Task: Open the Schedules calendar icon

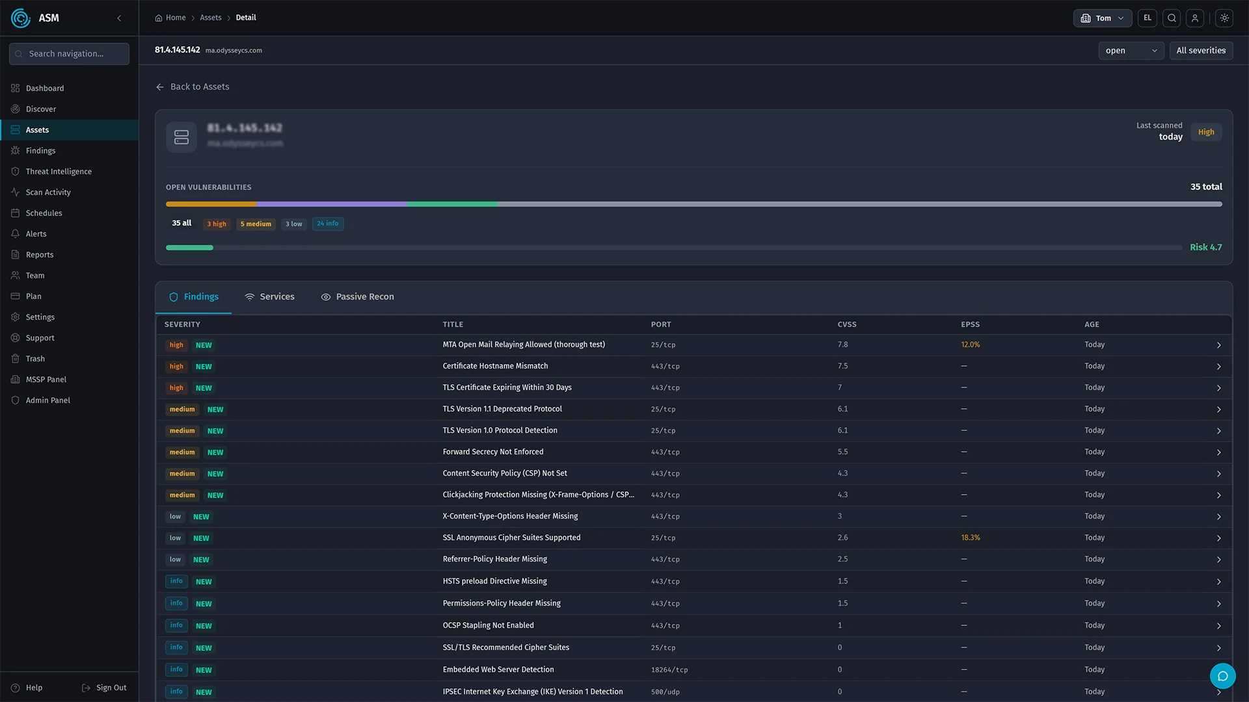Action: click(16, 213)
